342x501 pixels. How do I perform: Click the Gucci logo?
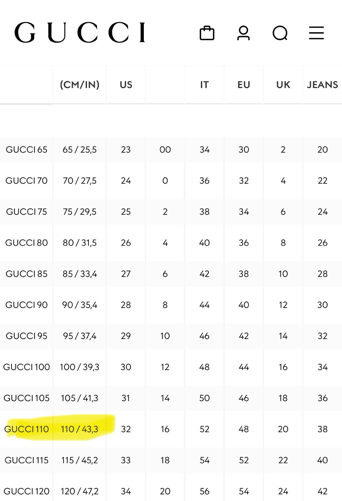(x=80, y=32)
